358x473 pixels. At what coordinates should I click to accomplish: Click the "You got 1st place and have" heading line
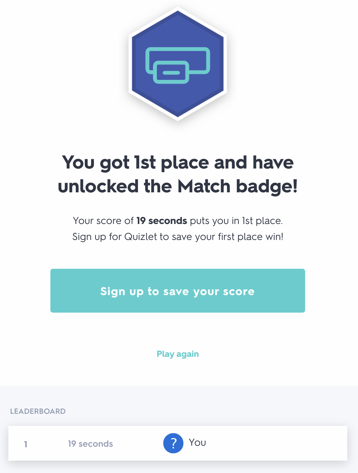coord(178,163)
